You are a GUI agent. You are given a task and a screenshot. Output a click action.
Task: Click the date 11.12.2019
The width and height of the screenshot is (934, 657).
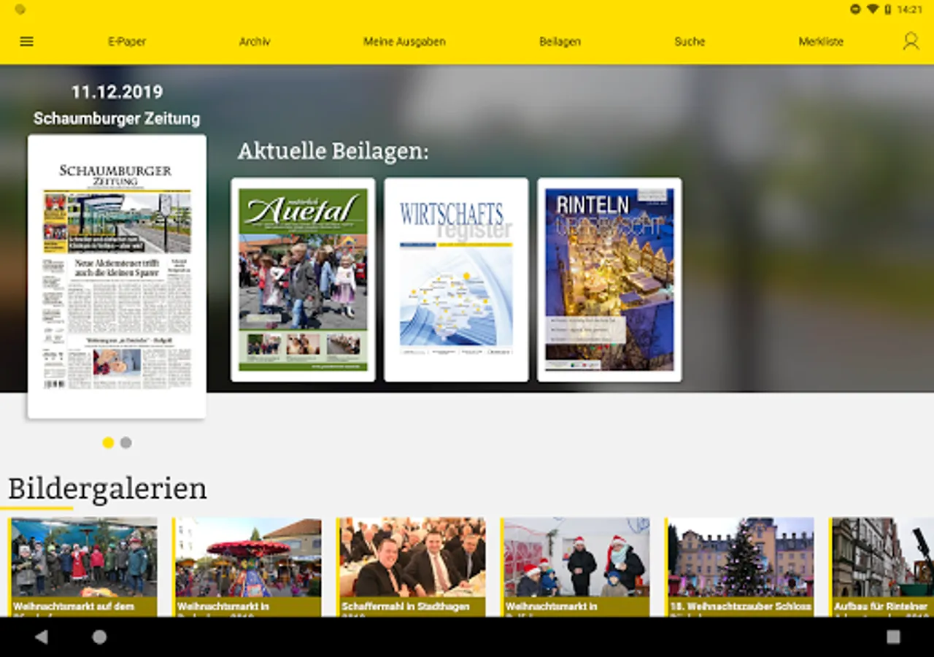pyautogui.click(x=117, y=92)
